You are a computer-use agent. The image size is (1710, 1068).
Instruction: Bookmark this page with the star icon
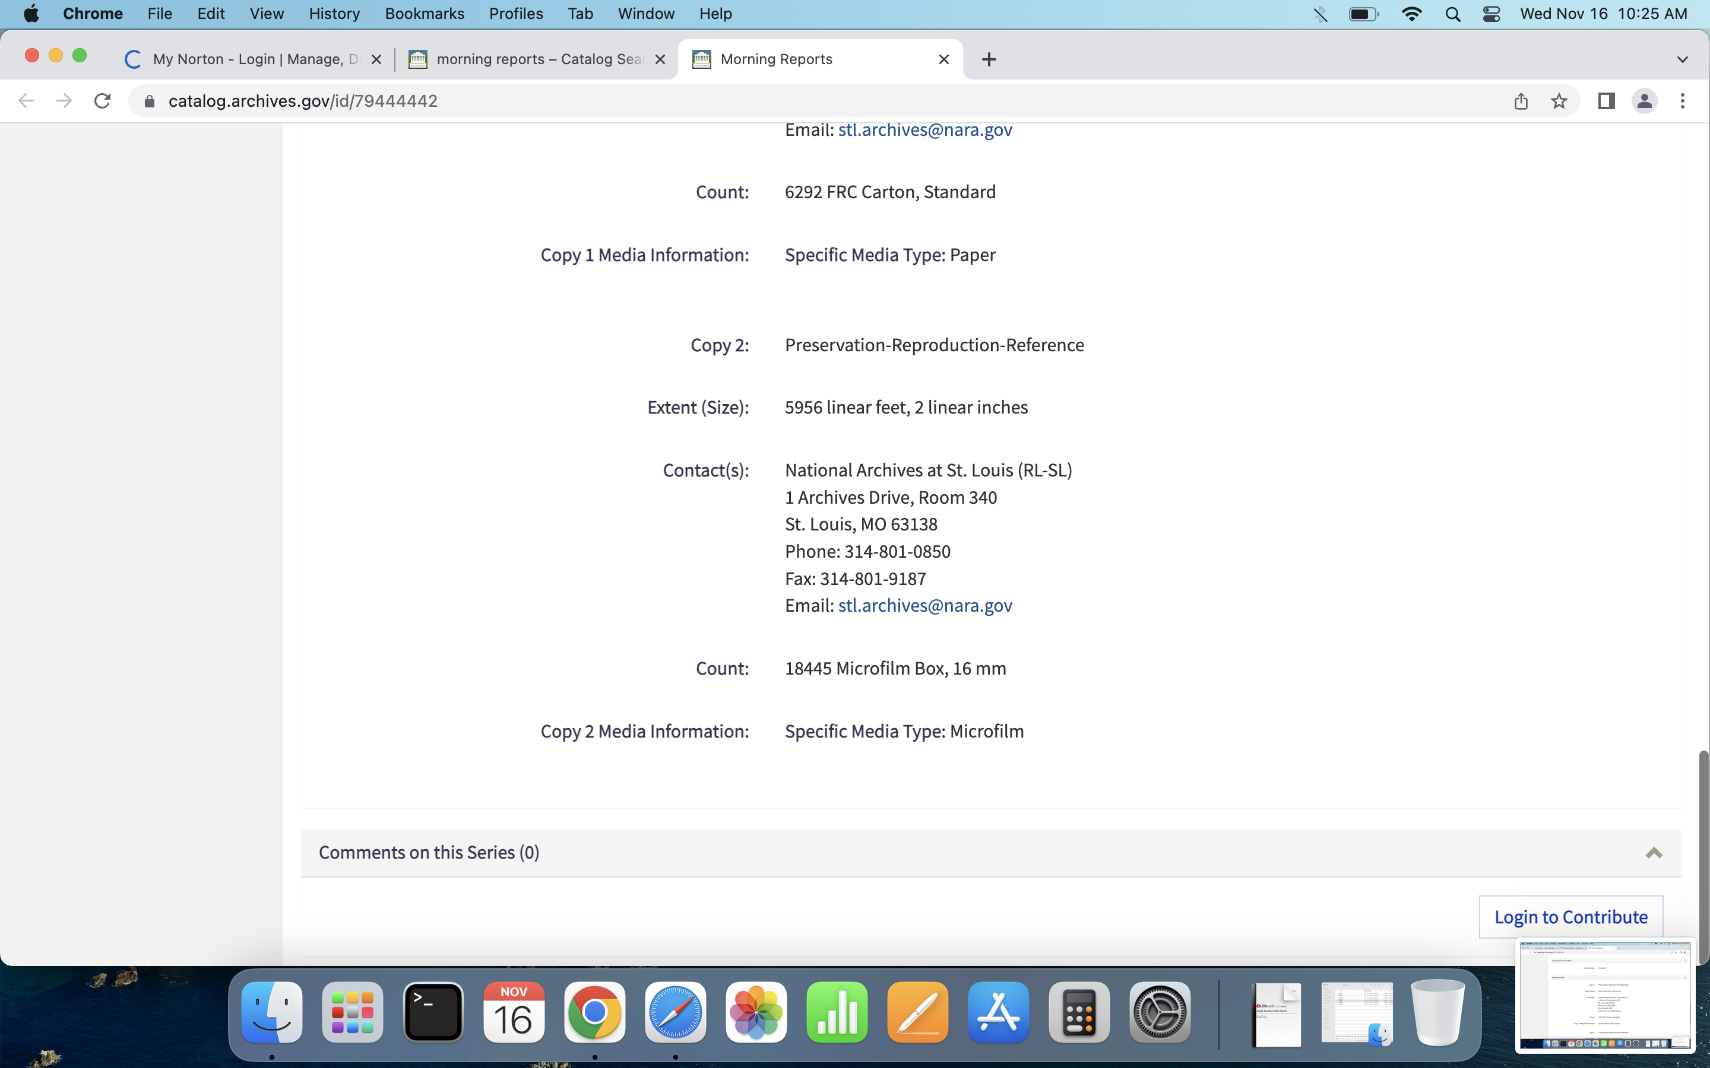click(1559, 101)
